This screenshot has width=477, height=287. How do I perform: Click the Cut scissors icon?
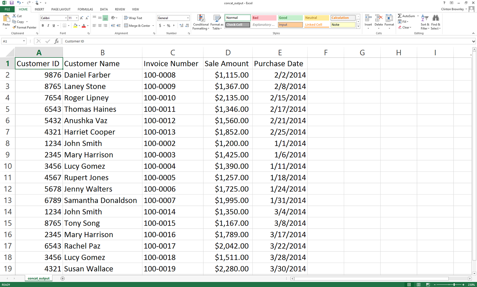pos(14,16)
